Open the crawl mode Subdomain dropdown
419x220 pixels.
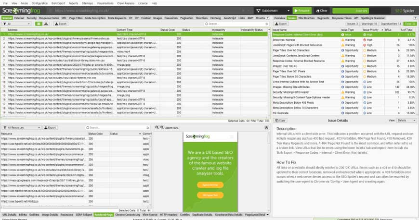click(273, 11)
